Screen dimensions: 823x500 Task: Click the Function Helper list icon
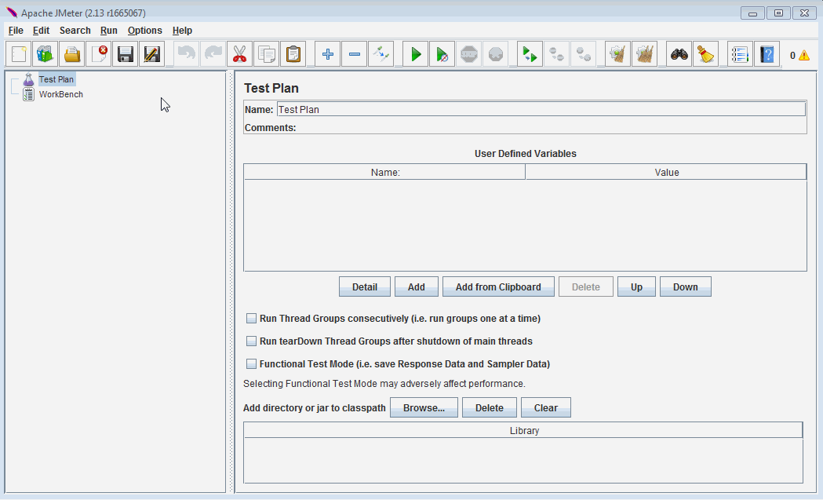point(740,54)
